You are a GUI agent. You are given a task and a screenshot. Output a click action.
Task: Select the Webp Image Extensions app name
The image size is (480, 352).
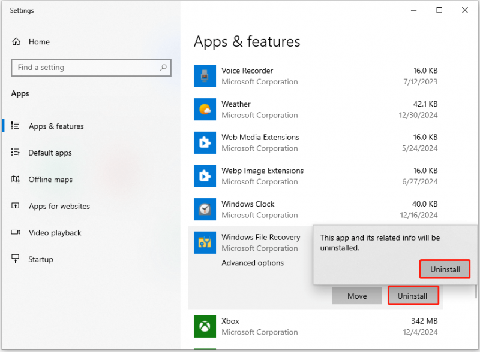pos(262,171)
